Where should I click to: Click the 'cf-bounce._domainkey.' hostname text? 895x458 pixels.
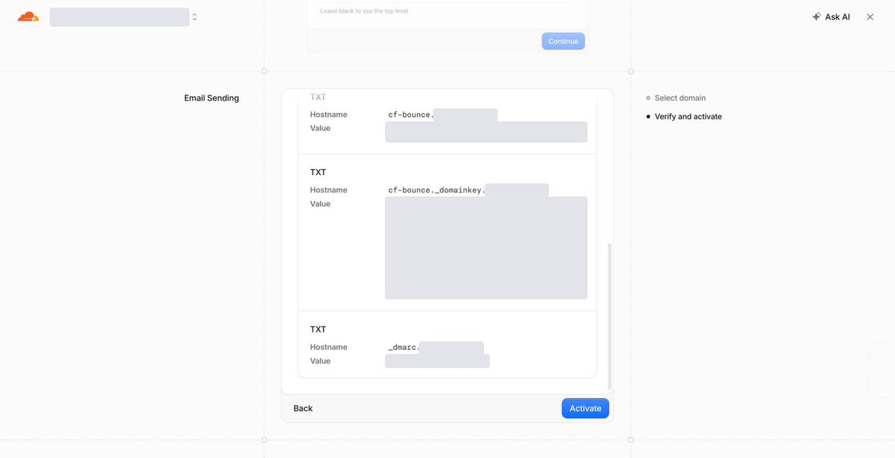436,190
